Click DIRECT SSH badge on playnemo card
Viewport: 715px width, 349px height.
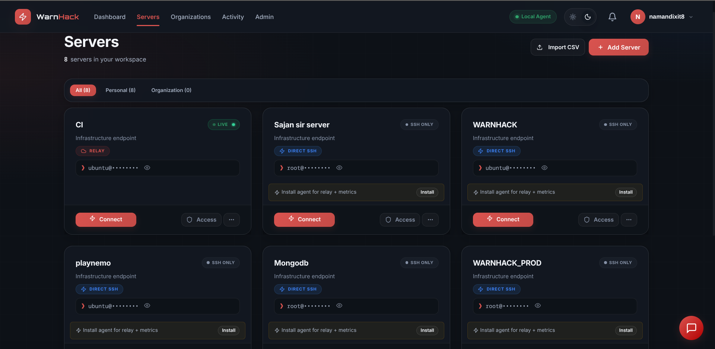(x=99, y=289)
